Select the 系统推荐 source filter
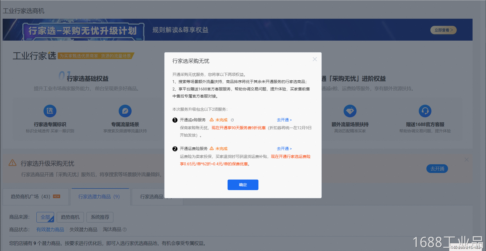Screen dimensions: 486x251 100,217
